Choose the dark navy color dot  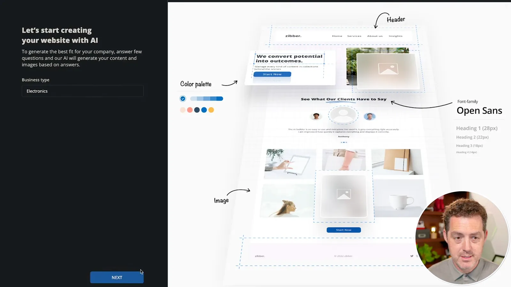click(x=197, y=110)
